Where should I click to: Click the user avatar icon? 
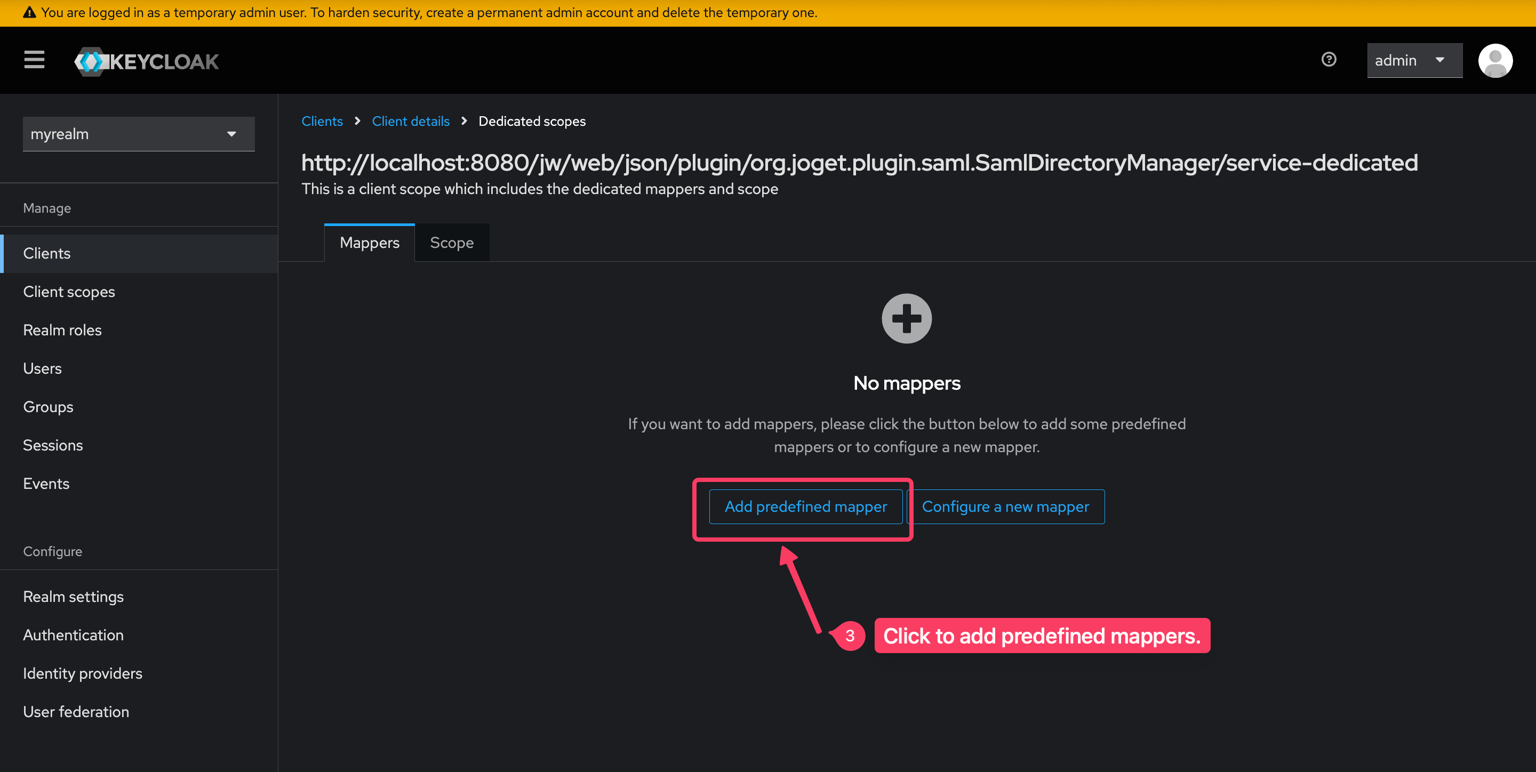[1495, 61]
